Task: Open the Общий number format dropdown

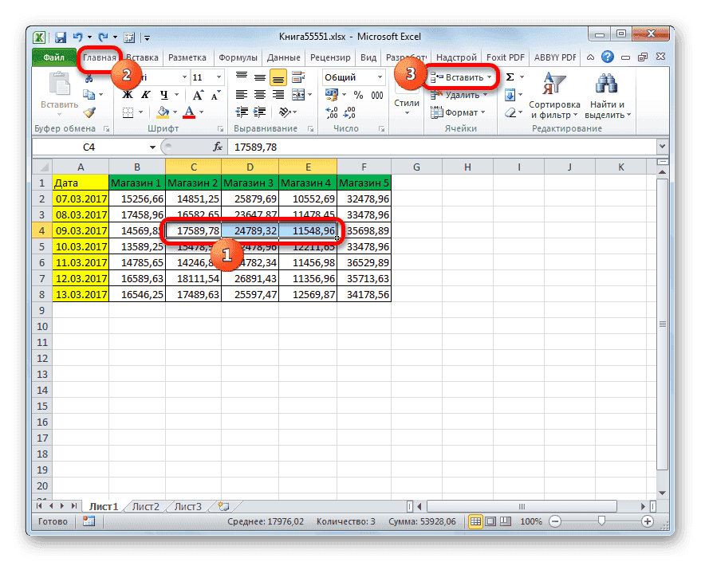Action: point(380,77)
